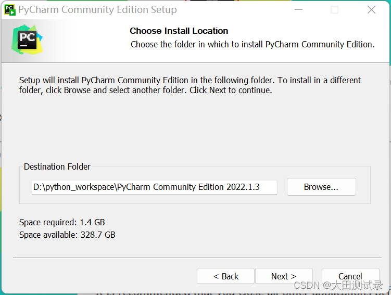Select the 'Space required: 1.4 GB' text
The image size is (391, 295).
pos(62,222)
